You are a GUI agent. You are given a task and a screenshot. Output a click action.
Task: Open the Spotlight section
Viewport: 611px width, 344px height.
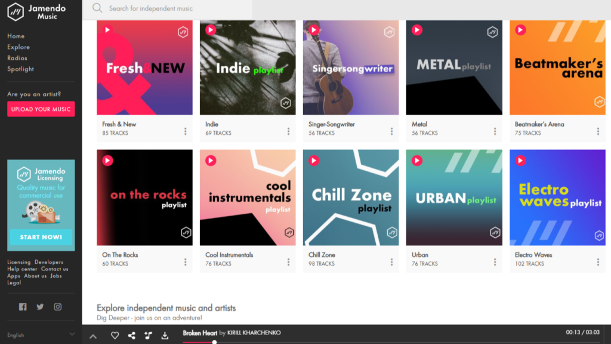tap(21, 69)
